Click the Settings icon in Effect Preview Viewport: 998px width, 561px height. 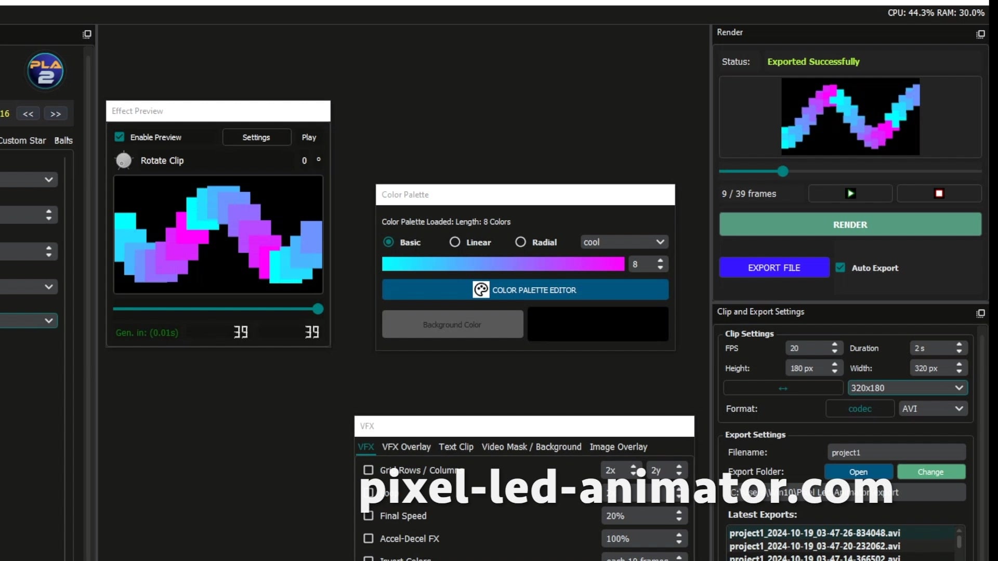256,137
